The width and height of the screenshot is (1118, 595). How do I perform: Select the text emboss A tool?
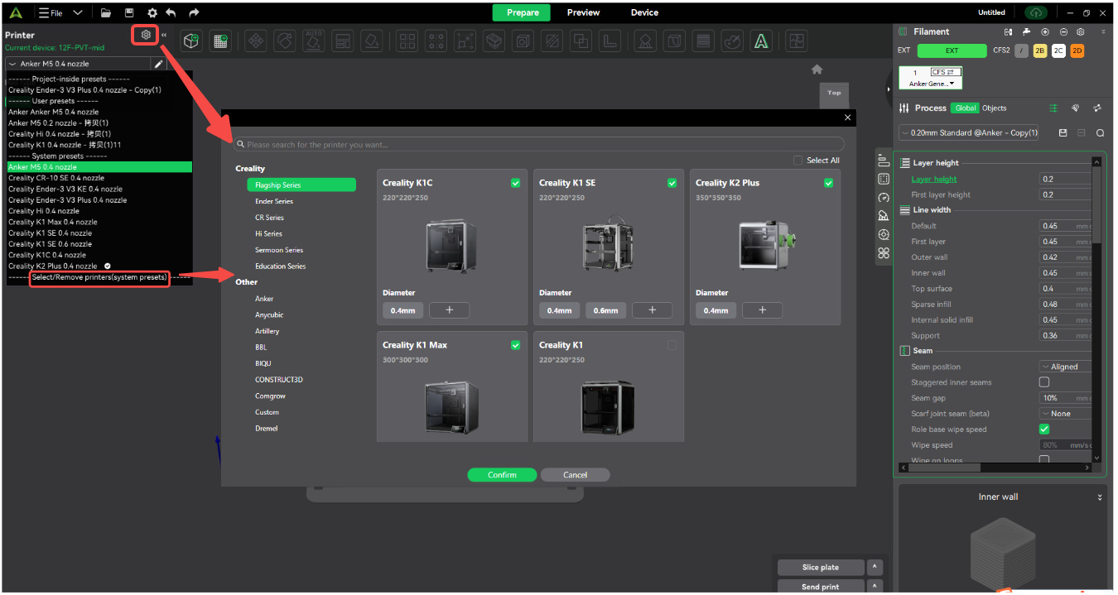click(x=760, y=41)
